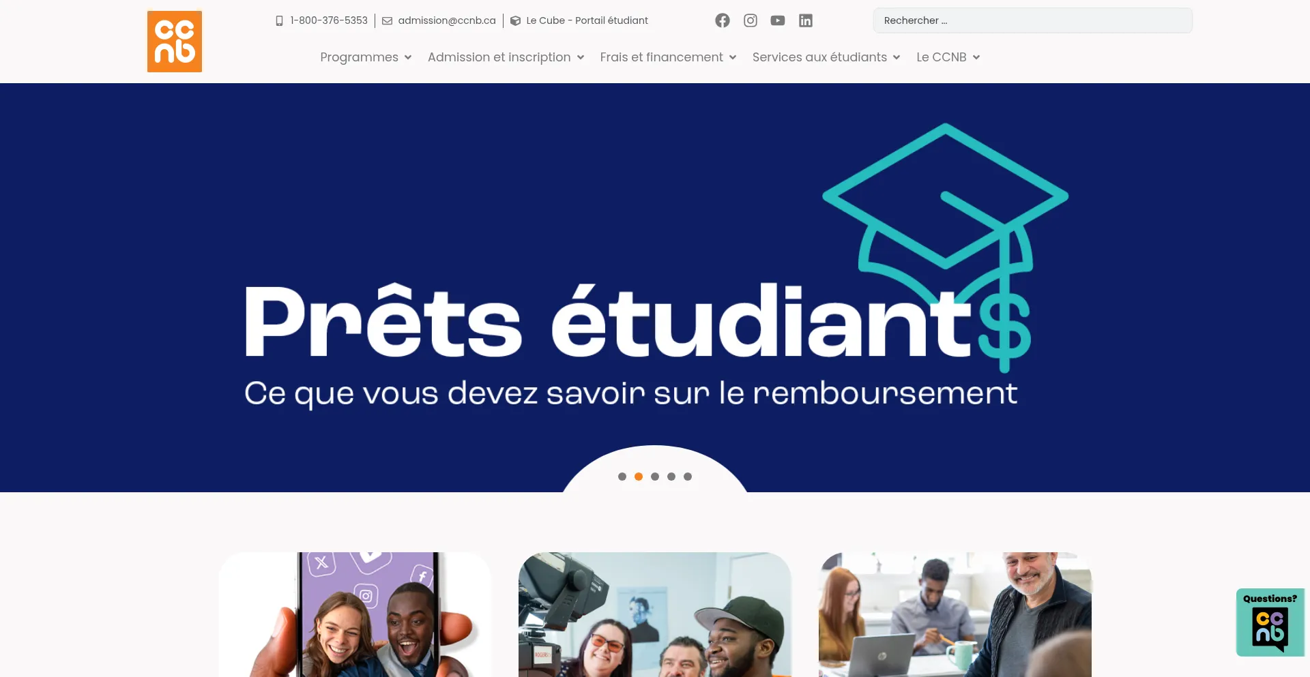Expand the Programmes dropdown menu
The image size is (1310, 677).
tap(366, 57)
